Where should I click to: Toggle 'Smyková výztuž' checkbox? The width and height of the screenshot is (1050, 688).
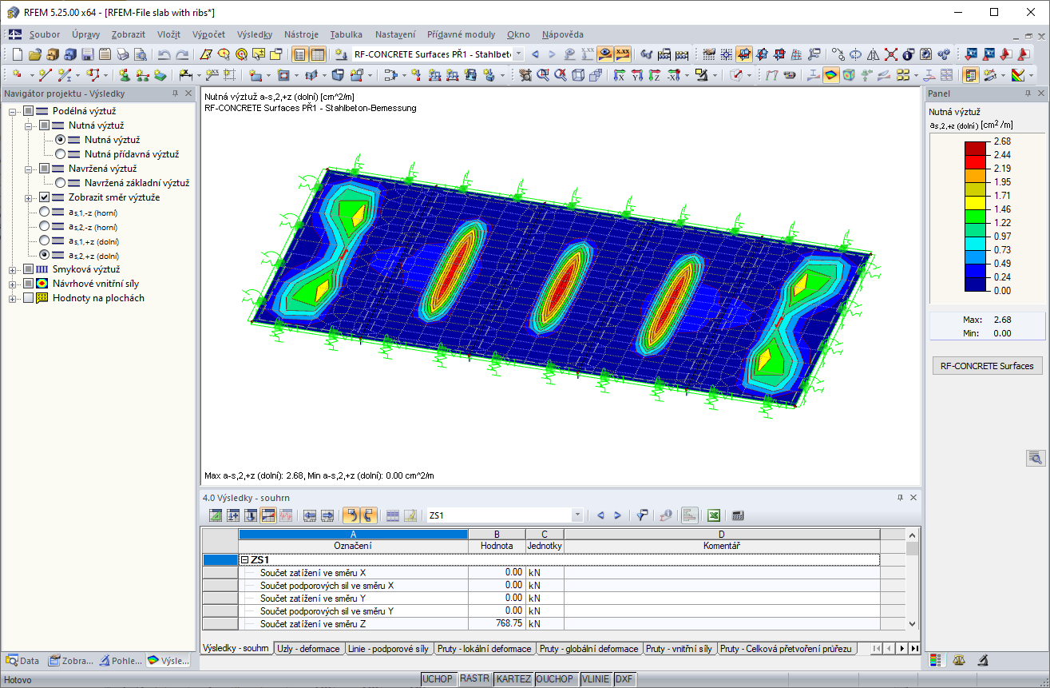pyautogui.click(x=29, y=269)
